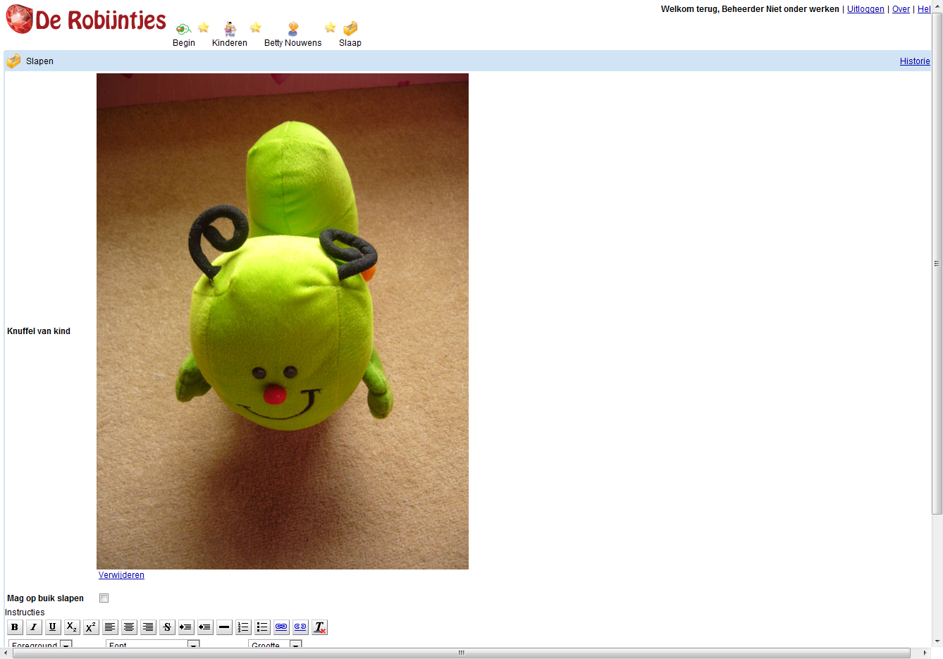
Task: Click the Uitloggen link
Action: pyautogui.click(x=865, y=9)
